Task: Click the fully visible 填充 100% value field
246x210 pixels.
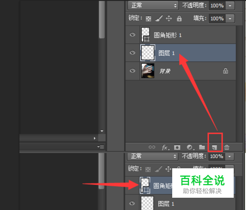Action: point(217,19)
